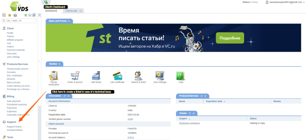
Task: Open Affiliate program menu item
Action: click(x=15, y=40)
